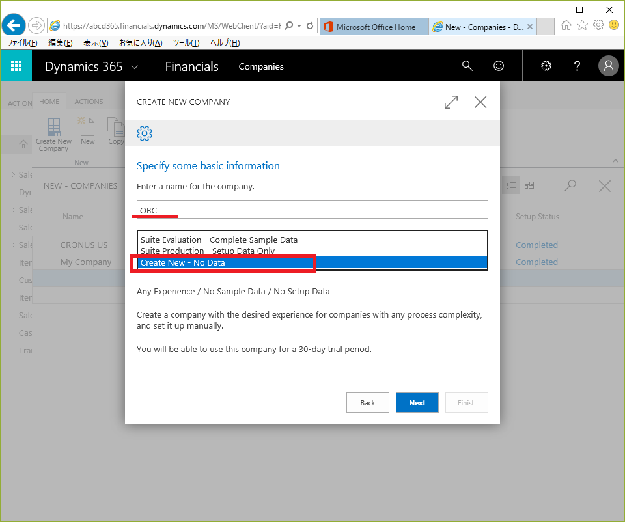The image size is (625, 522).
Task: Click the blue gear icon in the dialog
Action: (145, 133)
